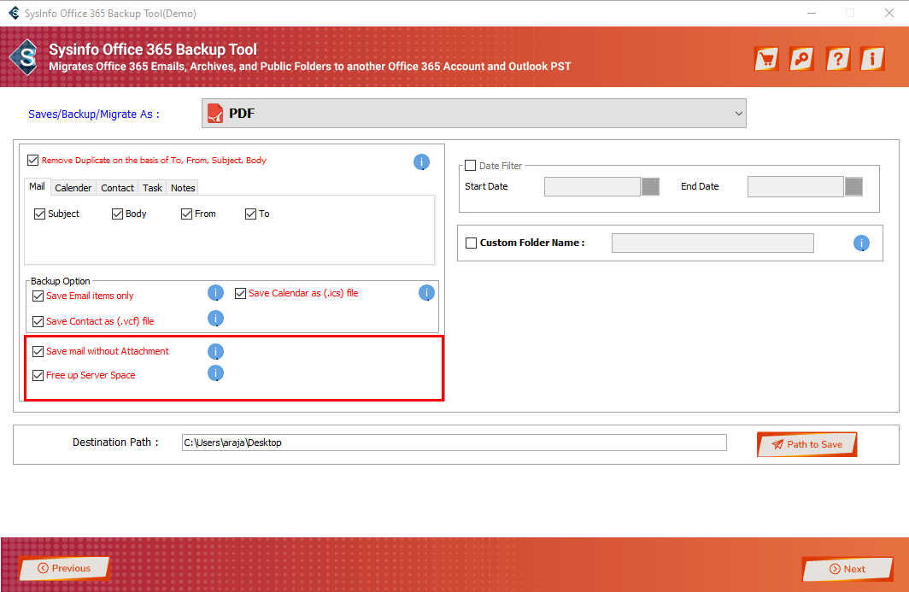The height and width of the screenshot is (592, 909).
Task: Open the Start Date calendar picker
Action: tap(650, 187)
